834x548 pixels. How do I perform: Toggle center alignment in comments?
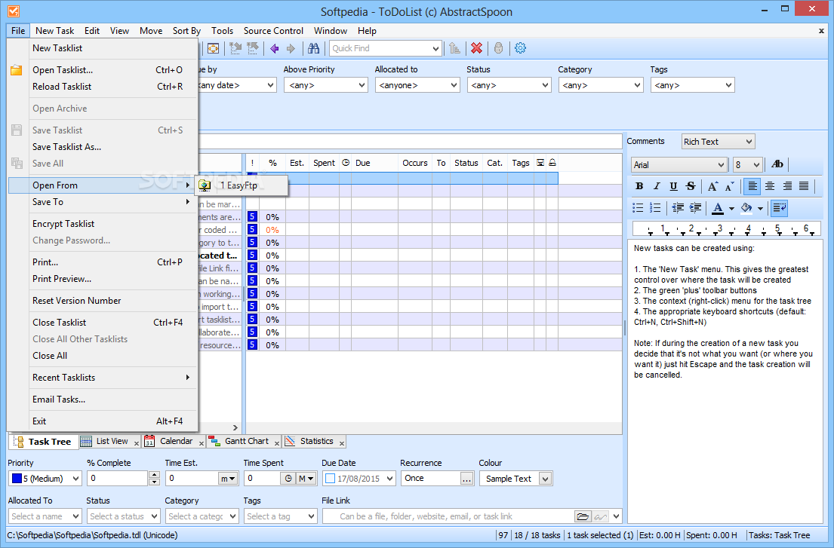click(x=770, y=186)
